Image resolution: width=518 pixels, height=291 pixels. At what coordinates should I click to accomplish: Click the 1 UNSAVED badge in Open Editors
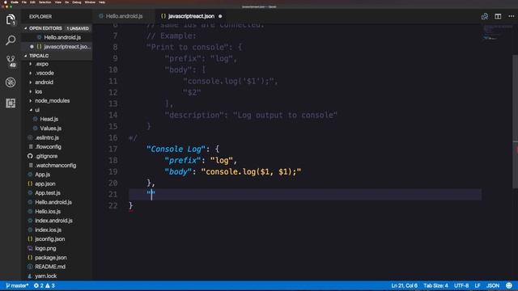pos(78,28)
